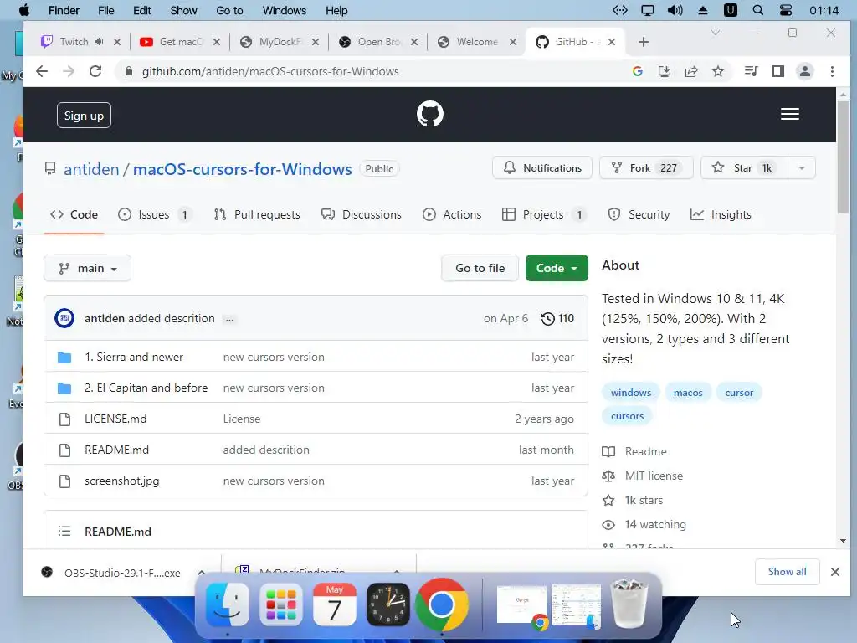Open the volume control in the menu bar
The height and width of the screenshot is (643, 857).
point(675,10)
